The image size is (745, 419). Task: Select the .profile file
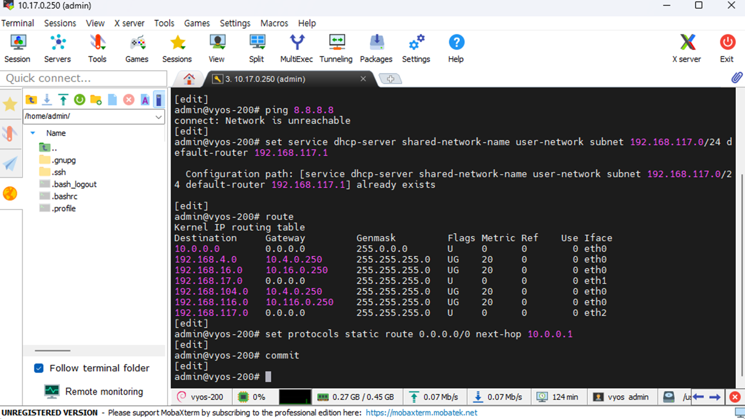point(58,209)
